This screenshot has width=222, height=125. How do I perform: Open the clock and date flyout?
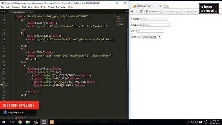[215, 122]
